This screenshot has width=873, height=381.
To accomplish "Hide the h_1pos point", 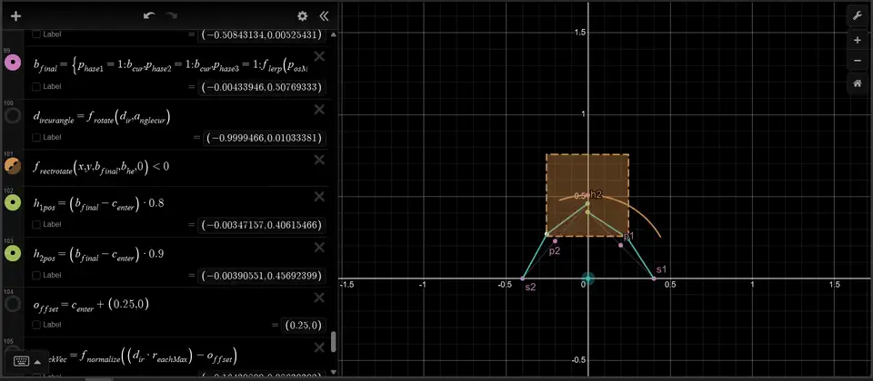I will [13, 202].
